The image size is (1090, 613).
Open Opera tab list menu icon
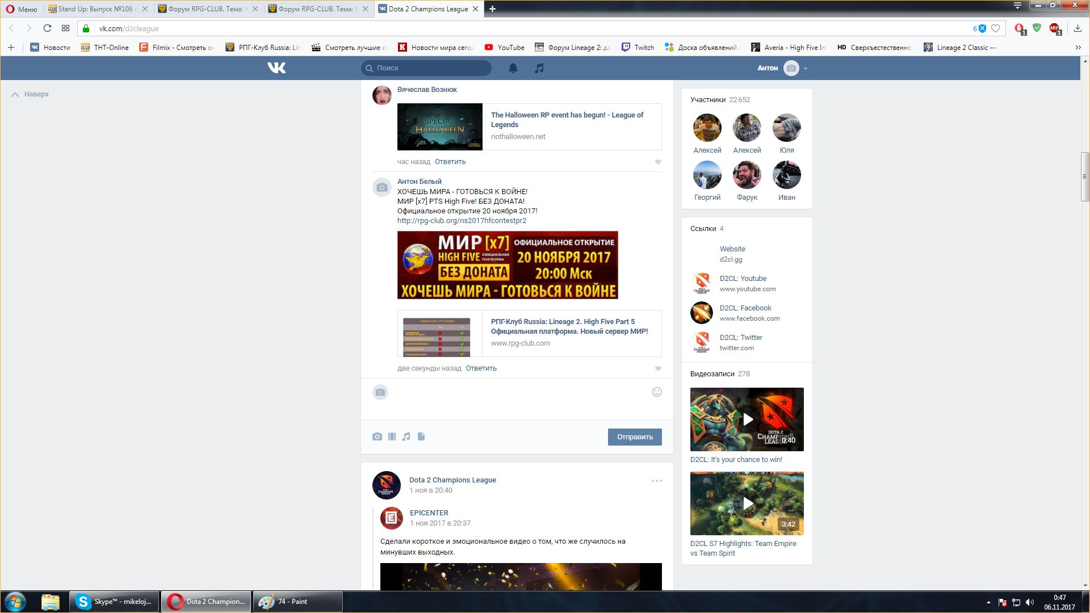click(x=1017, y=6)
